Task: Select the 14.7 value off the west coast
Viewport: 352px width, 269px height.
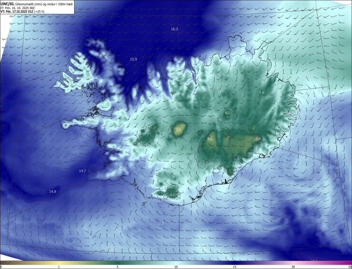Action: pyautogui.click(x=82, y=171)
